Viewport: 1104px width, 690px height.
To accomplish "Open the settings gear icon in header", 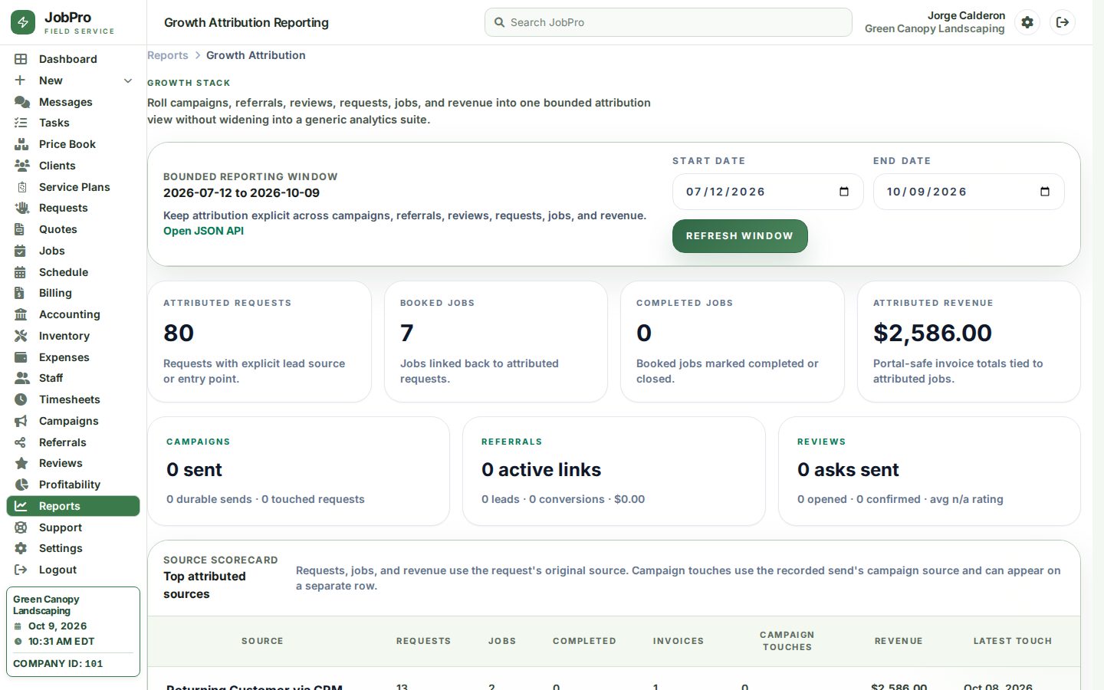I will coord(1027,22).
